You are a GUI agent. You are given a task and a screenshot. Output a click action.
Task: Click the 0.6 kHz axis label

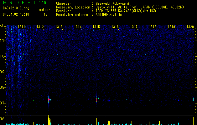(3, 119)
